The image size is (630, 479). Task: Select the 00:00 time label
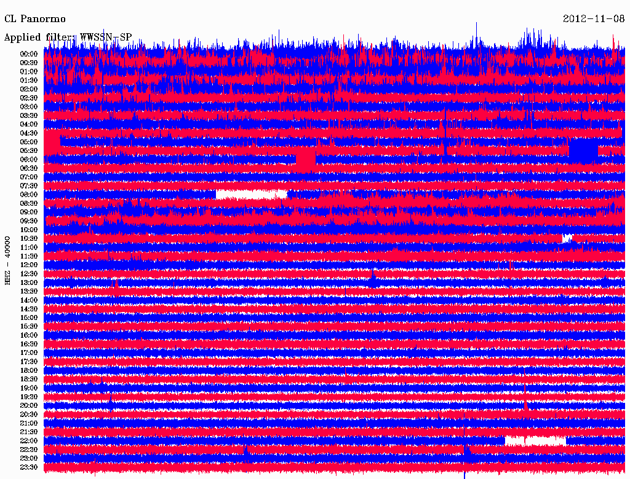point(29,54)
